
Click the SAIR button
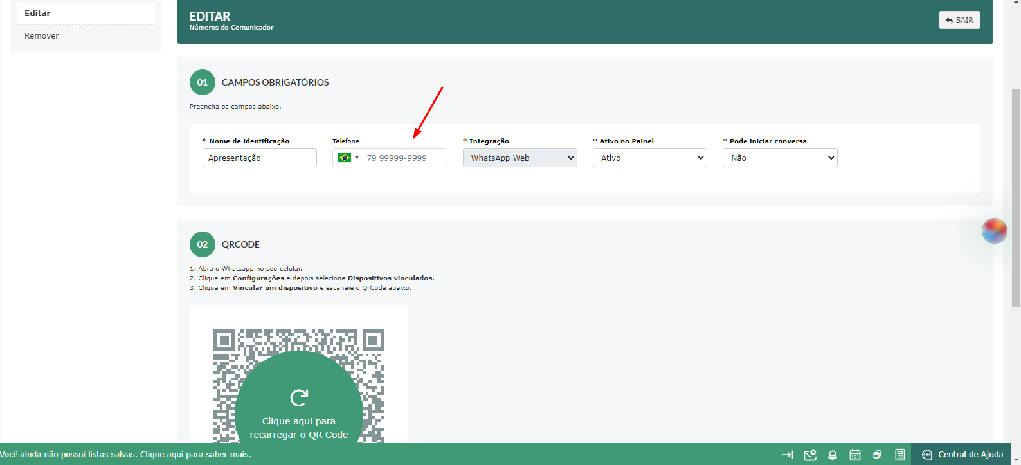(x=959, y=20)
